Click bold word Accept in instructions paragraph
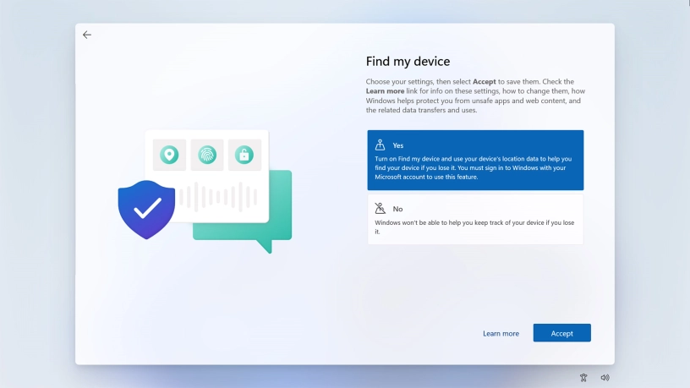This screenshot has height=388, width=690. tap(485, 81)
